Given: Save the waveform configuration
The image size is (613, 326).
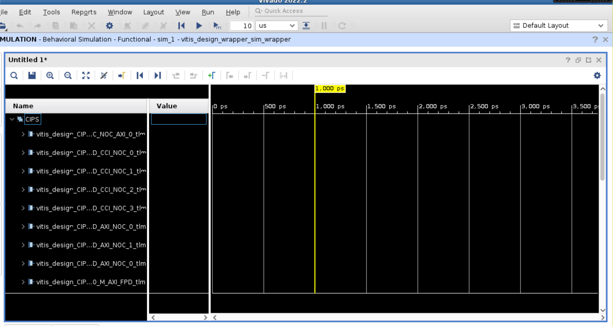Looking at the screenshot, I should pyautogui.click(x=32, y=76).
